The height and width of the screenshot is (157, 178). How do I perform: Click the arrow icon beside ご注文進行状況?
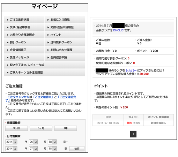[8, 20]
